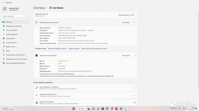This screenshot has height=111, width=199.
Task: Click the right-side page scrollbar
Action: click(198, 50)
